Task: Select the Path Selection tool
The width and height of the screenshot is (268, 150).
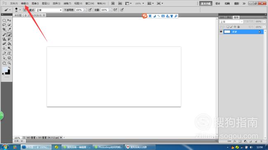Action: point(4,58)
